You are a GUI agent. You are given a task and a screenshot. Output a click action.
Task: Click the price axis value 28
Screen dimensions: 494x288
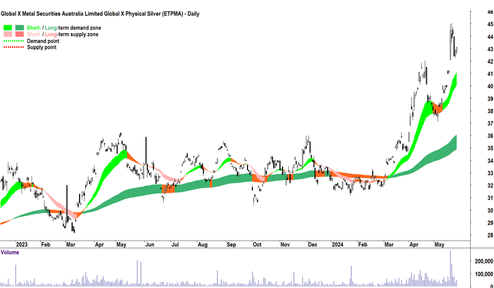click(x=490, y=235)
